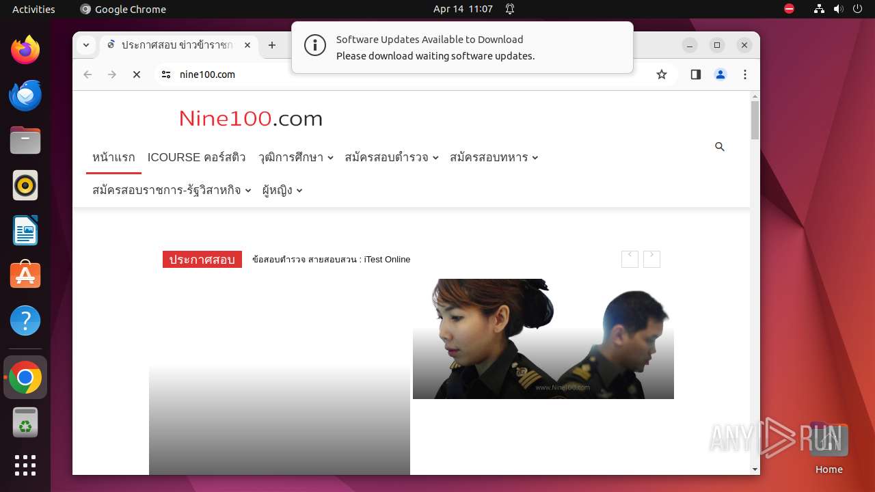The width and height of the screenshot is (875, 492).
Task: Open the notification bell in top bar
Action: [x=510, y=9]
